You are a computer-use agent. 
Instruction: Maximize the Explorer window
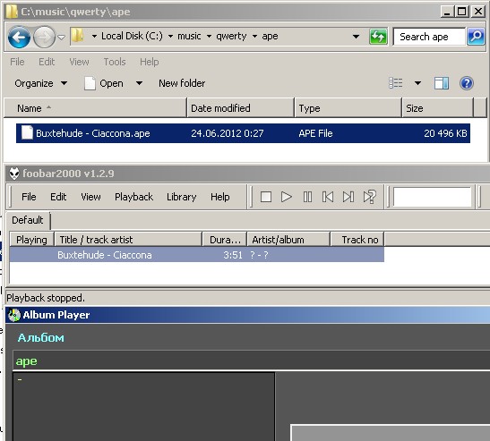(462, 12)
